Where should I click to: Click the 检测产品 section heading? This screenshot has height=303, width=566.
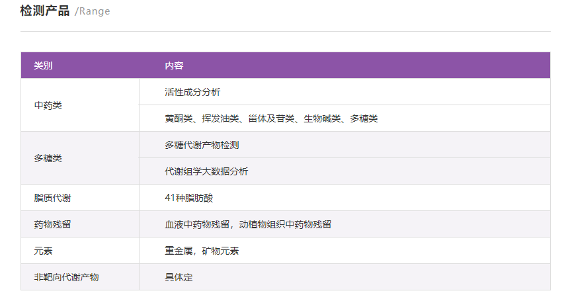[x=45, y=11]
